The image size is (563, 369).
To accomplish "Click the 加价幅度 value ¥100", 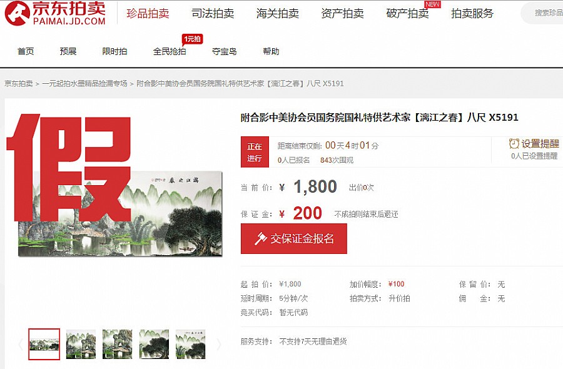I will [397, 285].
